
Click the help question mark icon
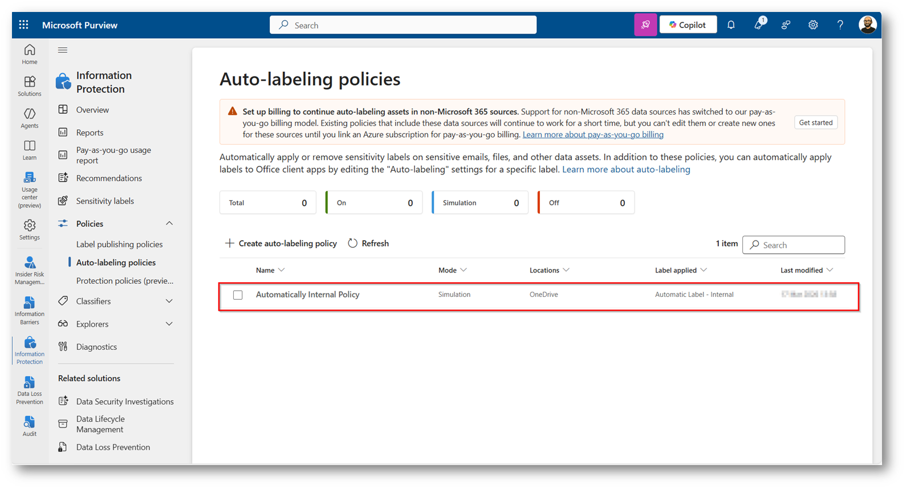tap(840, 25)
